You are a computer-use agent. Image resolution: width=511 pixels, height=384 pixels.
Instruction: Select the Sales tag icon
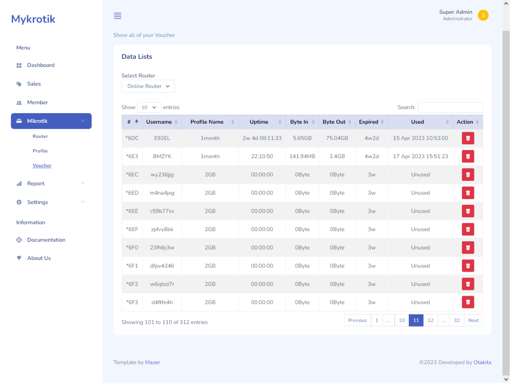pyautogui.click(x=19, y=84)
